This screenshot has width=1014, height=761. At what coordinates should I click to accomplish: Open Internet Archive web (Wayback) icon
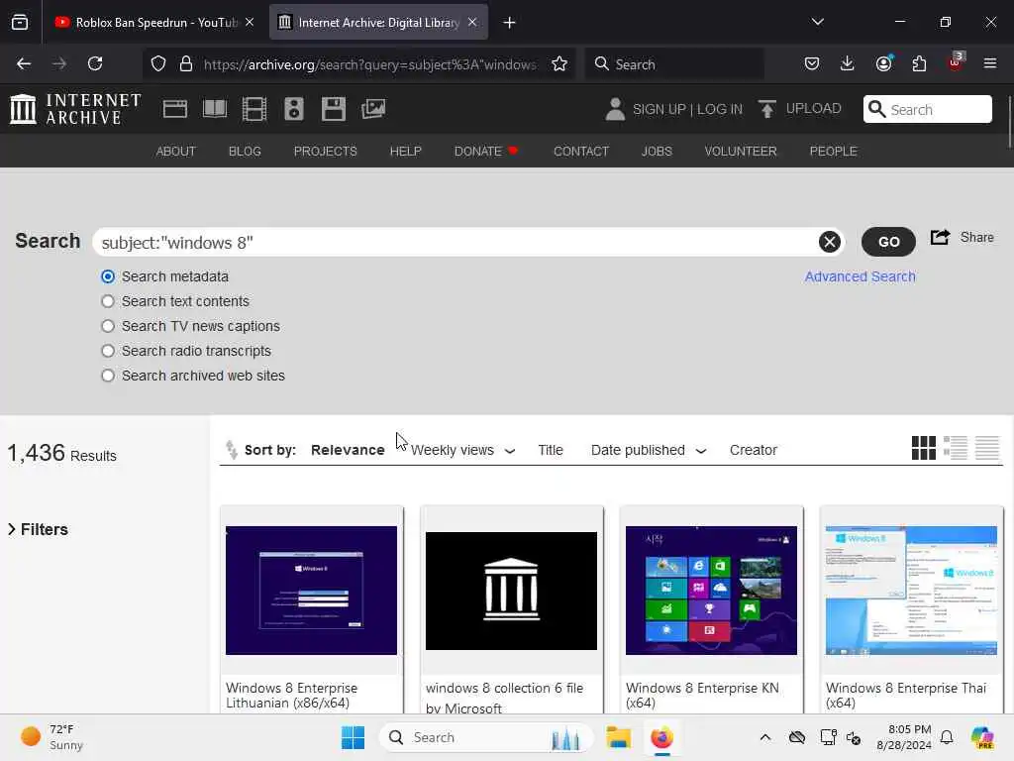(174, 109)
